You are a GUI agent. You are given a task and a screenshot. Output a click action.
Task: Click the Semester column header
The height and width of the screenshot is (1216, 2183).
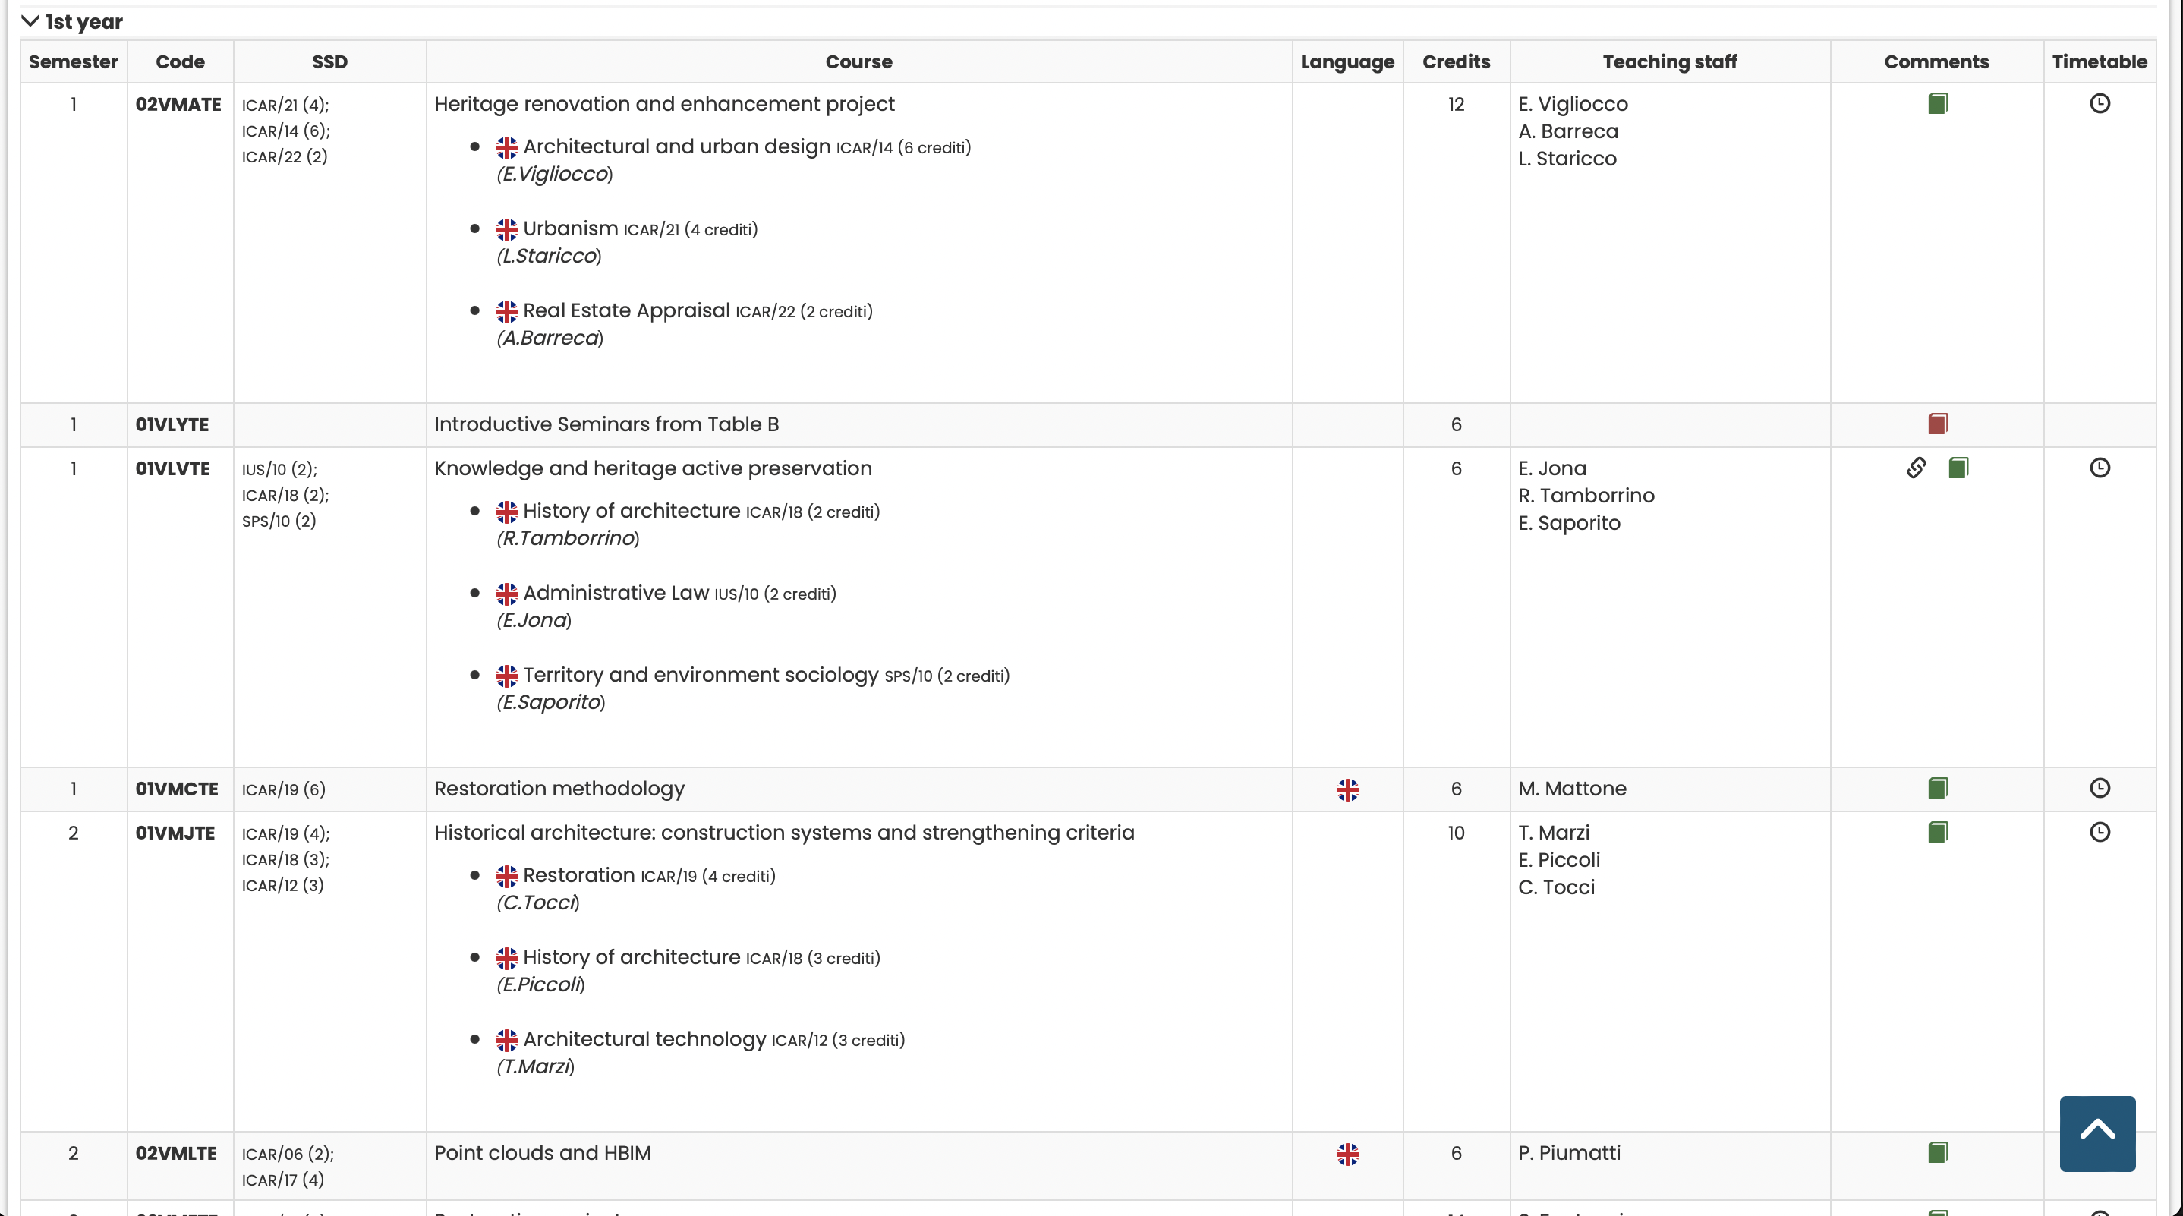[73, 61]
